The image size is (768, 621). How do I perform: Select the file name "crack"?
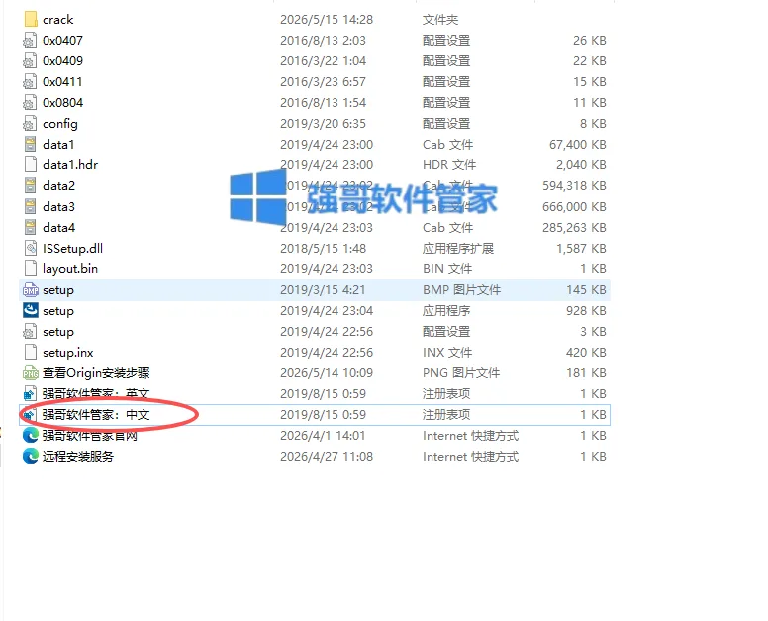coord(57,20)
